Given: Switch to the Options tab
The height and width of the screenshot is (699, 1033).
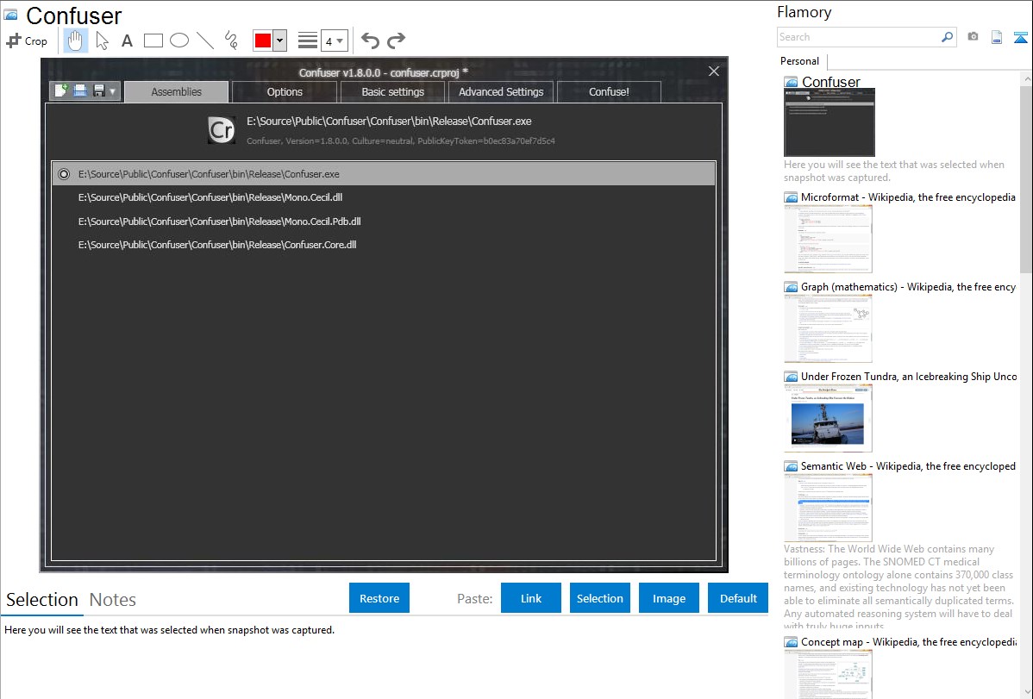Looking at the screenshot, I should [x=285, y=91].
